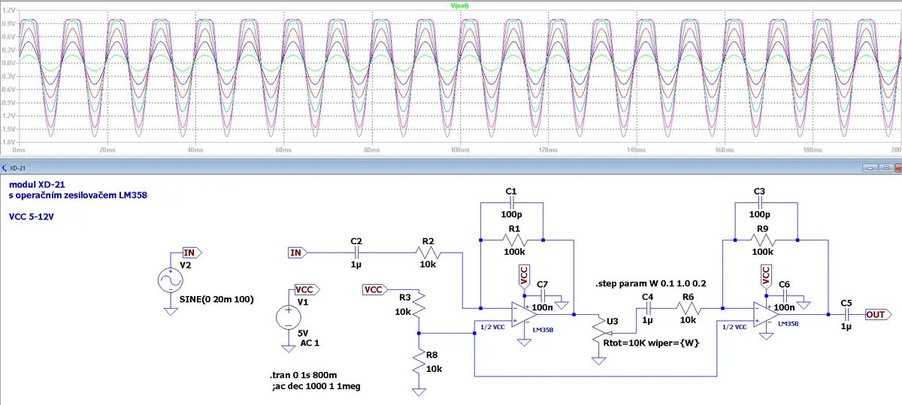Click the OUT net label flag
Viewport: 902px width, 405px height.
pos(879,314)
